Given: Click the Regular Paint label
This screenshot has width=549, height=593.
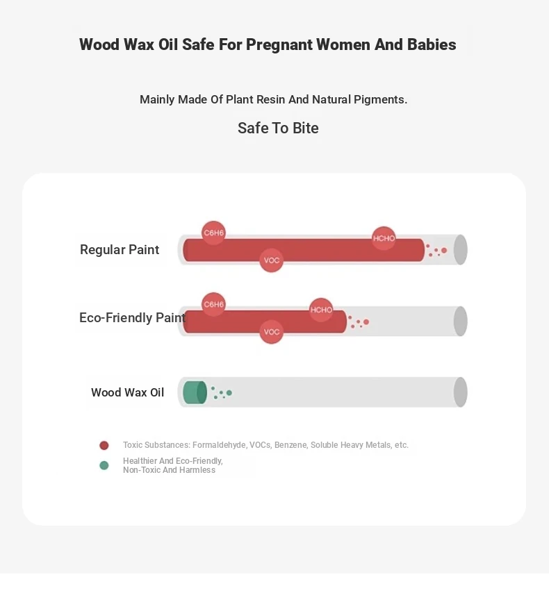Looking at the screenshot, I should coord(120,250).
